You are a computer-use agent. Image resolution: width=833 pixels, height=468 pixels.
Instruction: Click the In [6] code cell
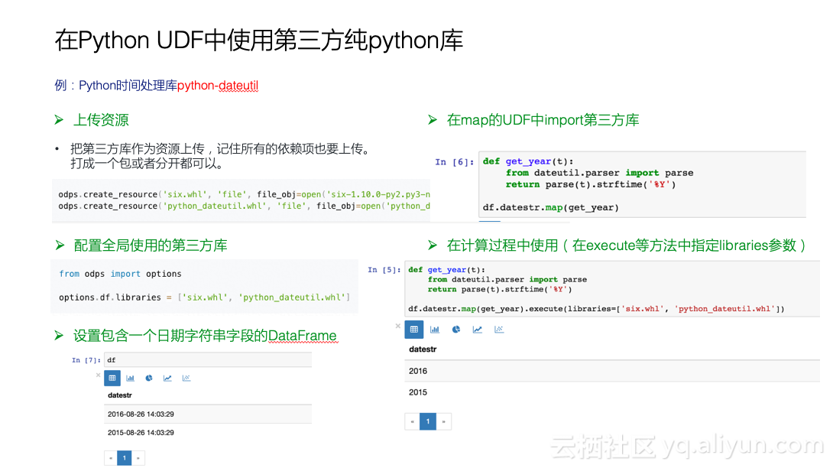coord(642,184)
